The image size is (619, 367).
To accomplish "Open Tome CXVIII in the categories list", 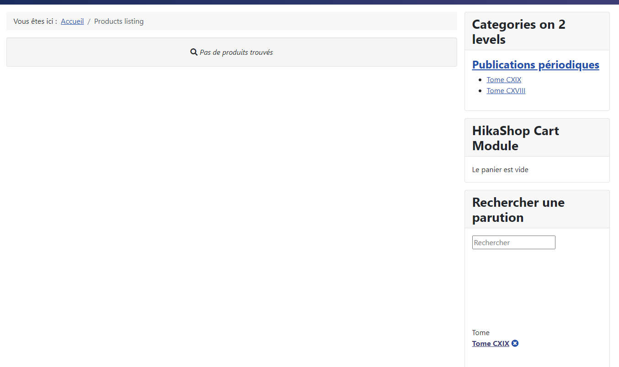I will pyautogui.click(x=506, y=90).
